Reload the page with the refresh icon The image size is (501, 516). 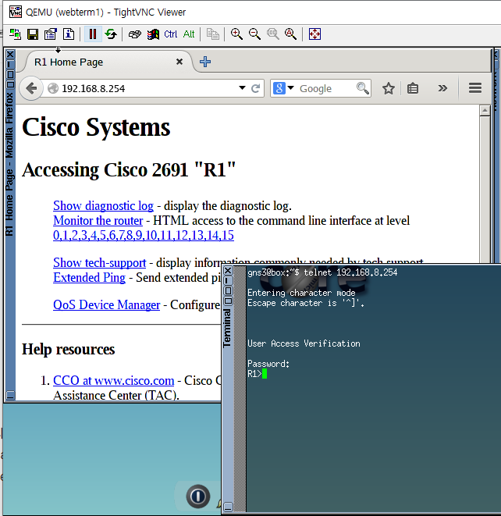tap(256, 88)
